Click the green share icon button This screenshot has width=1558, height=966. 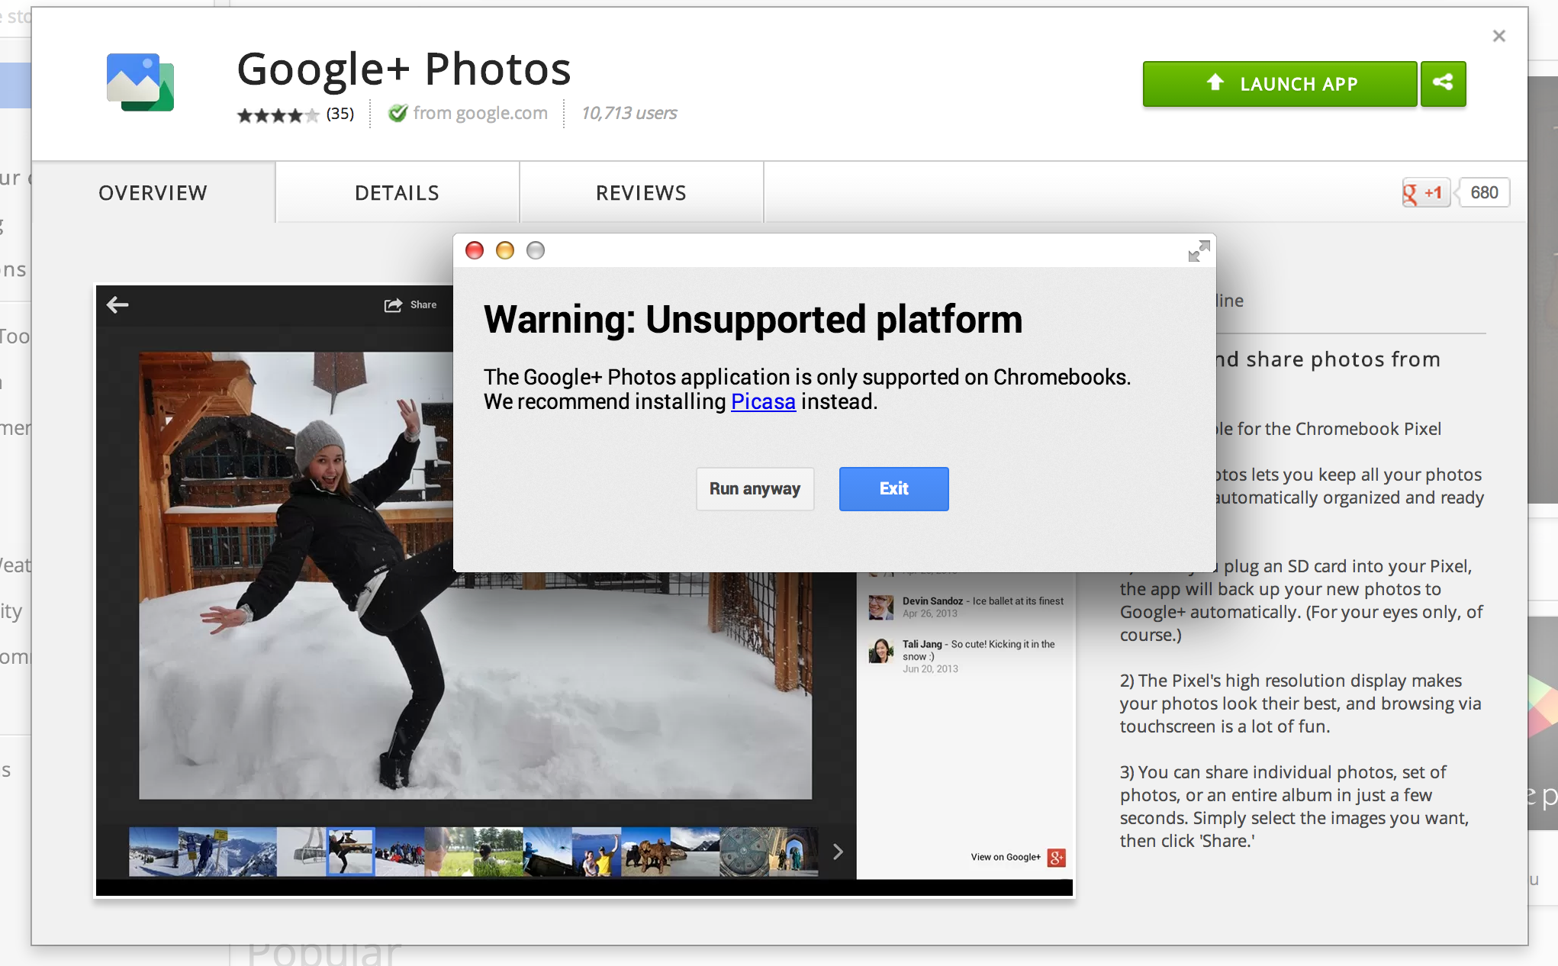(1442, 83)
